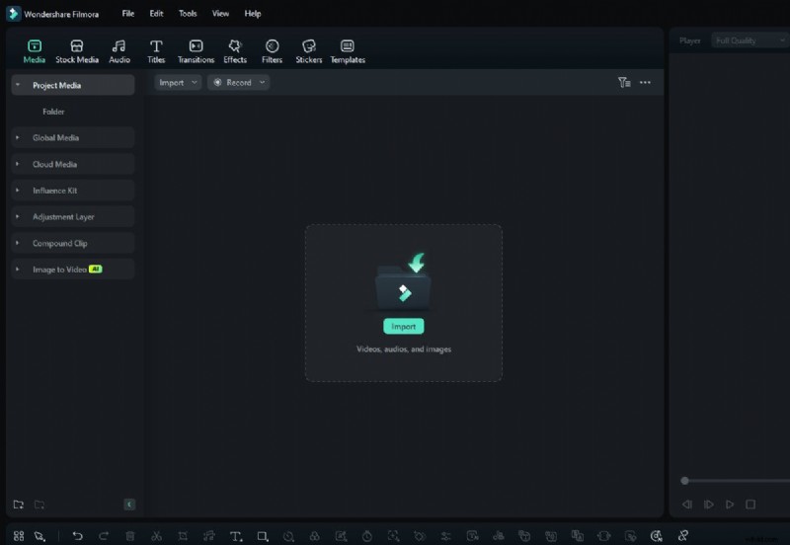Click the speed dial icon
Screen dimensions: 790x545
[288, 536]
